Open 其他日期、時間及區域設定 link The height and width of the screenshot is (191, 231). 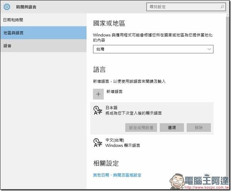click(117, 175)
